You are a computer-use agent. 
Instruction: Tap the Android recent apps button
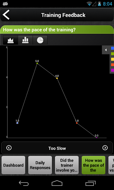coord(90,183)
